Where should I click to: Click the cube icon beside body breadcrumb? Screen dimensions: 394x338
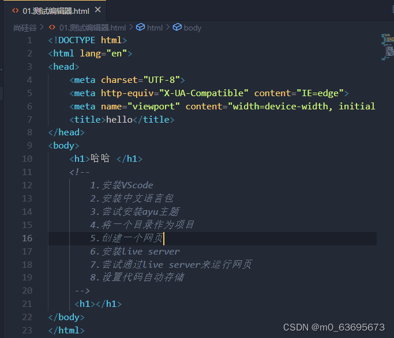coord(177,27)
